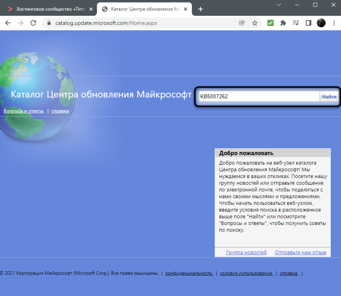Bookmark page with the star icon
The height and width of the screenshot is (296, 341).
click(x=255, y=23)
